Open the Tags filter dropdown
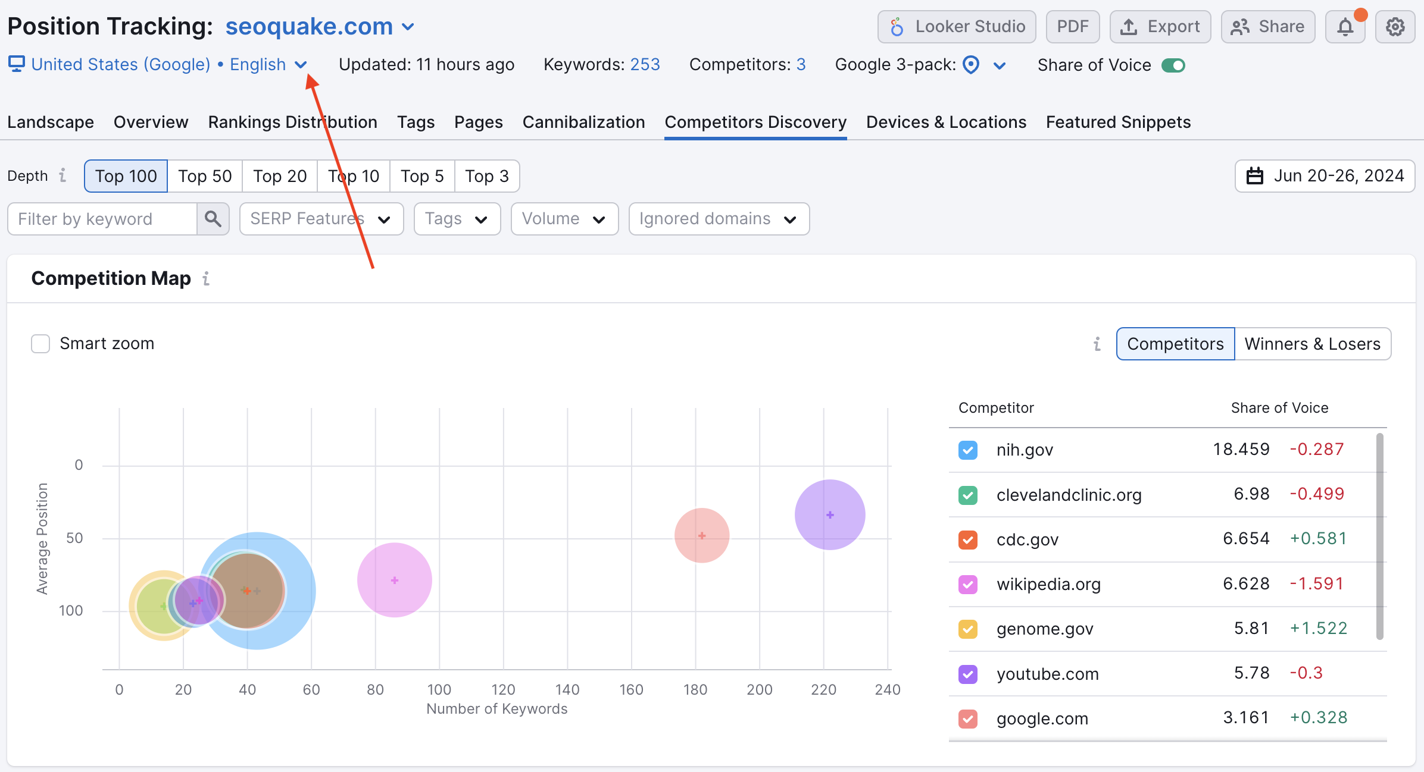The height and width of the screenshot is (772, 1424). tap(457, 219)
